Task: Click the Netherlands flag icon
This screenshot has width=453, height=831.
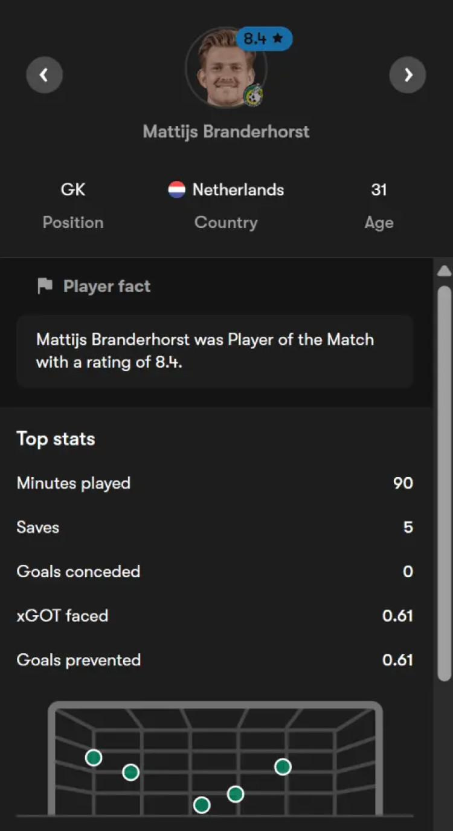Action: [x=176, y=190]
